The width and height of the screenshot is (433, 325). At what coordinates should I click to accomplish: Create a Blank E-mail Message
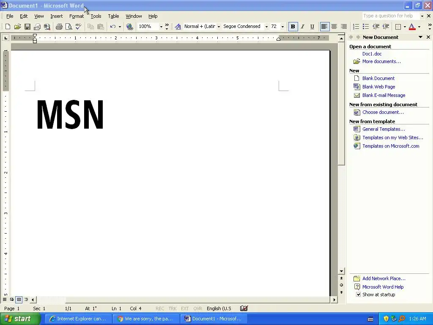point(384,95)
